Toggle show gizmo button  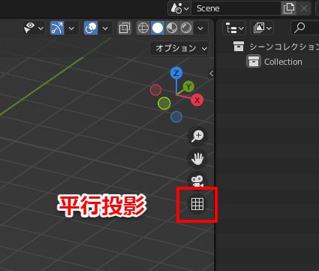[57, 28]
